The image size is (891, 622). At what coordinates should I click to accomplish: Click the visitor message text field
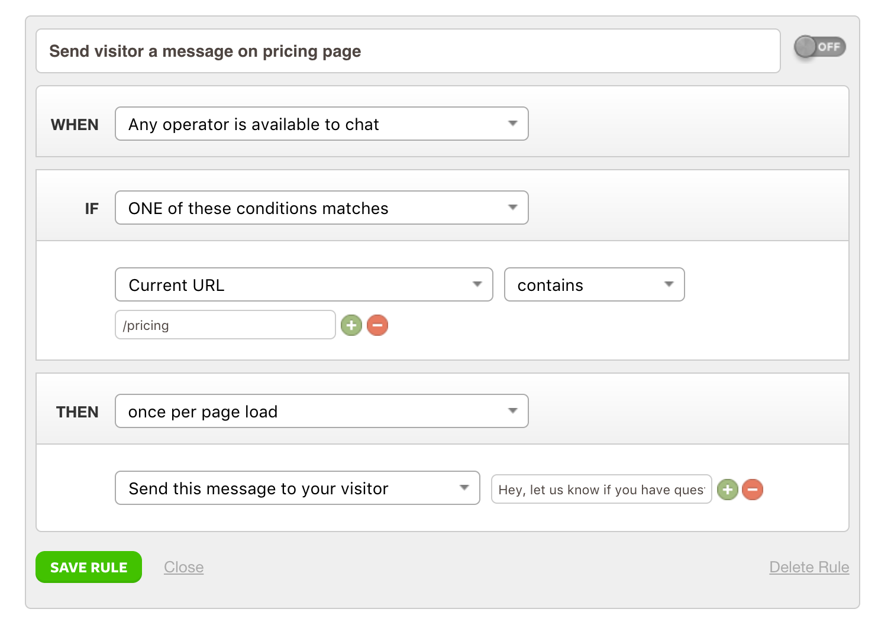pyautogui.click(x=601, y=490)
